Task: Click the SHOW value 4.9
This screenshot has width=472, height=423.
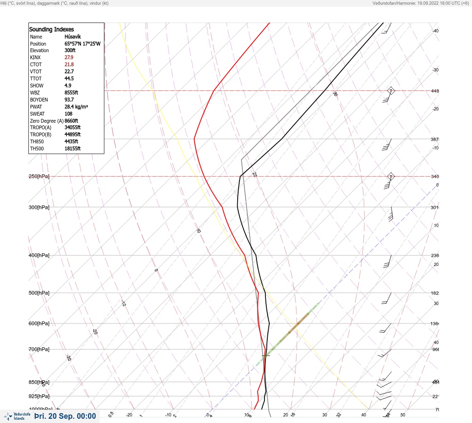Action: (68, 86)
